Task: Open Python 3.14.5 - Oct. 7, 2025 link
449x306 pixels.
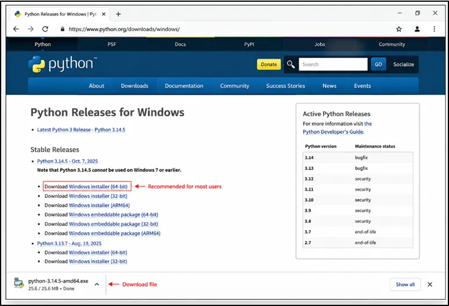Action: [x=67, y=161]
